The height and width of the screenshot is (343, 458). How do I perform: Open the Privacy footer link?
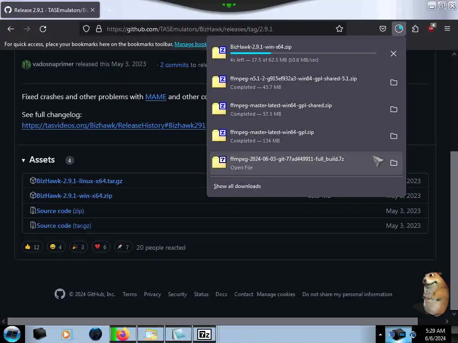[x=152, y=294]
